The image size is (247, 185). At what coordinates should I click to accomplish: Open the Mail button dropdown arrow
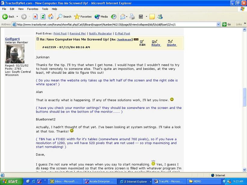point(127,17)
